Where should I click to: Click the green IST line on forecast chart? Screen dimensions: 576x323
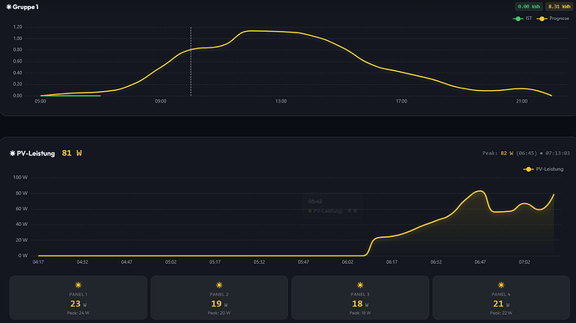pos(70,96)
